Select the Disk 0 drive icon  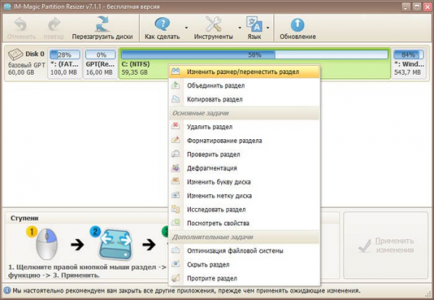(15, 54)
